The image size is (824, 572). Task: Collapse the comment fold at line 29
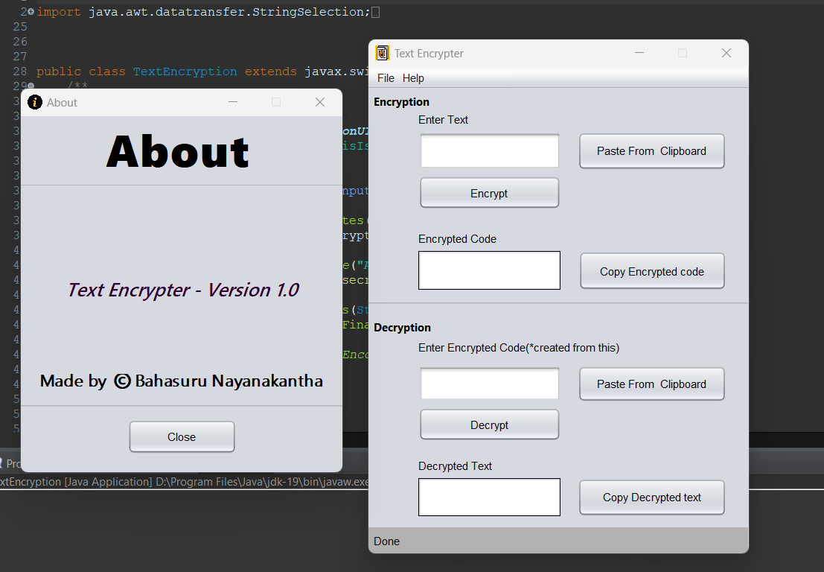tap(31, 86)
